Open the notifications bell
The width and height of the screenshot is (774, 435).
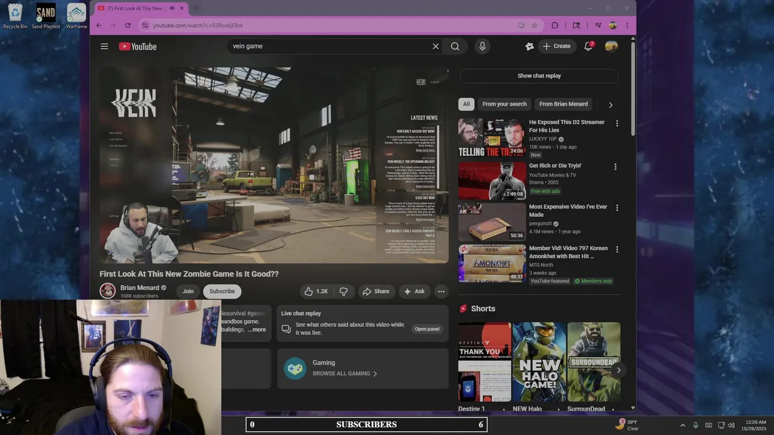click(588, 47)
